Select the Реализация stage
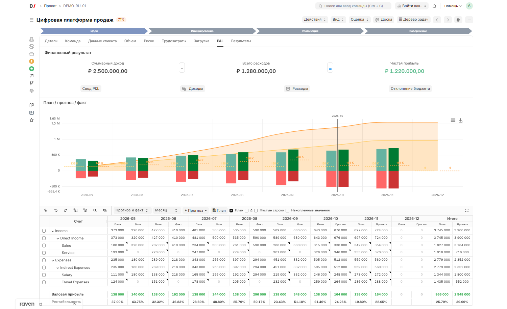 [x=310, y=31]
